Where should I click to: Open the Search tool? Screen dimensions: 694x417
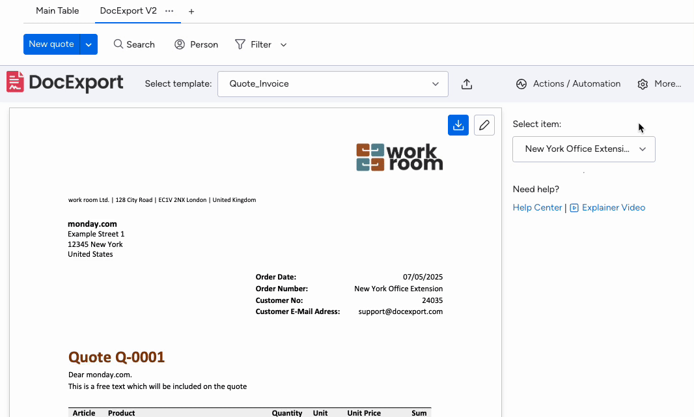(134, 44)
